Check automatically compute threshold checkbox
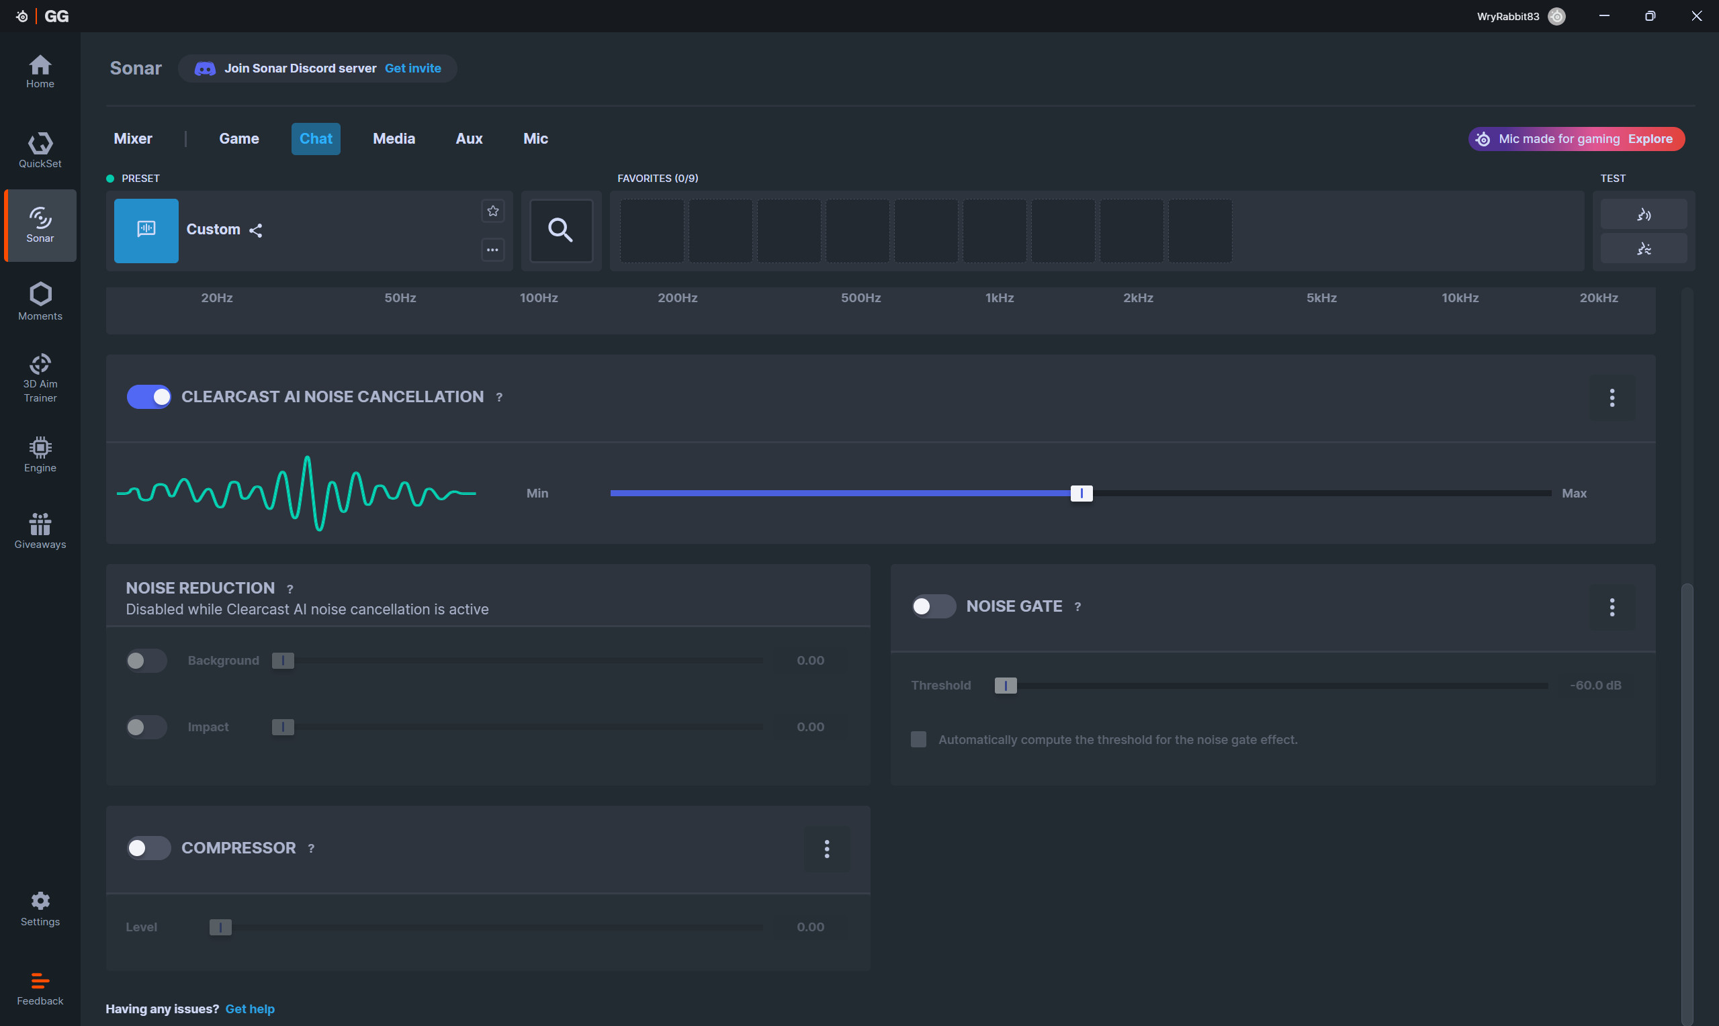The height and width of the screenshot is (1026, 1719). (x=918, y=740)
